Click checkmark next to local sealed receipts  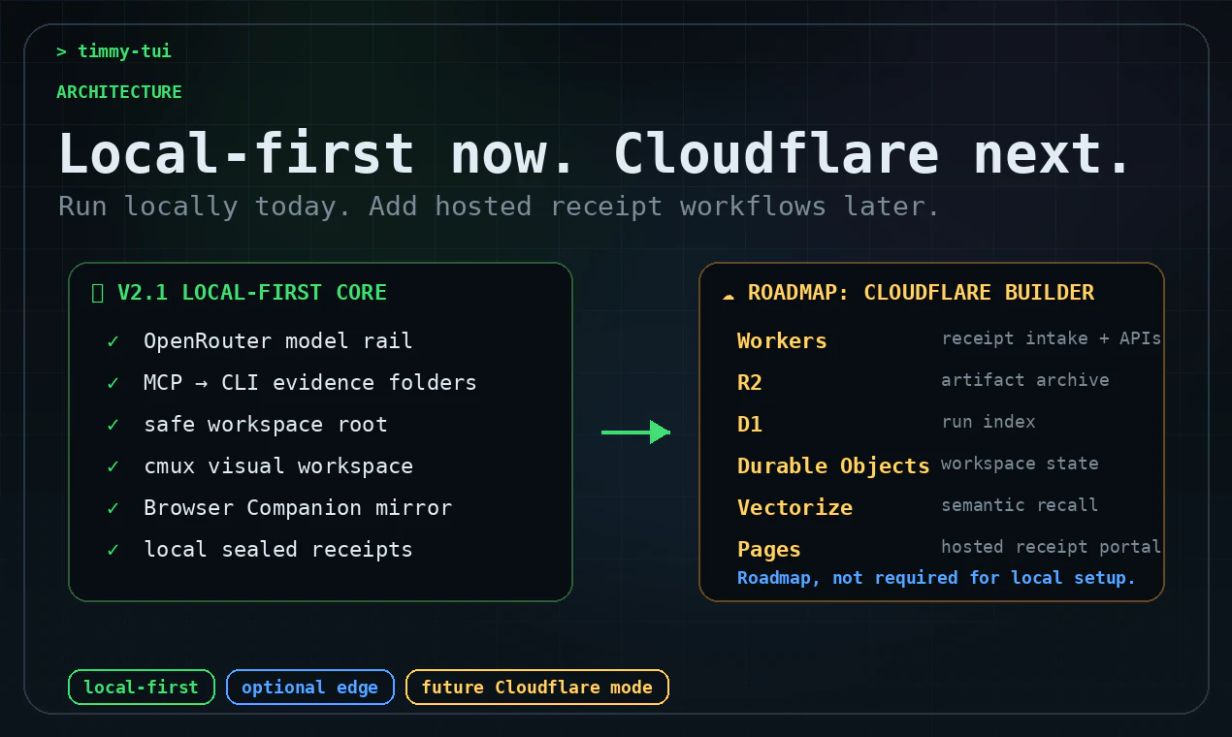click(113, 550)
